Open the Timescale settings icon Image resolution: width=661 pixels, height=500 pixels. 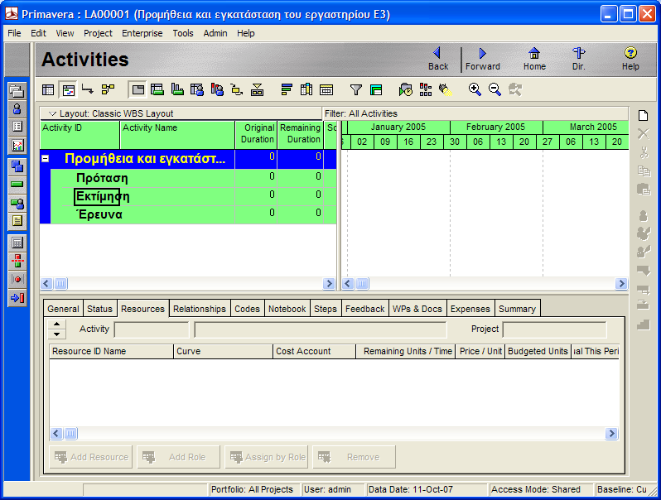pos(326,89)
